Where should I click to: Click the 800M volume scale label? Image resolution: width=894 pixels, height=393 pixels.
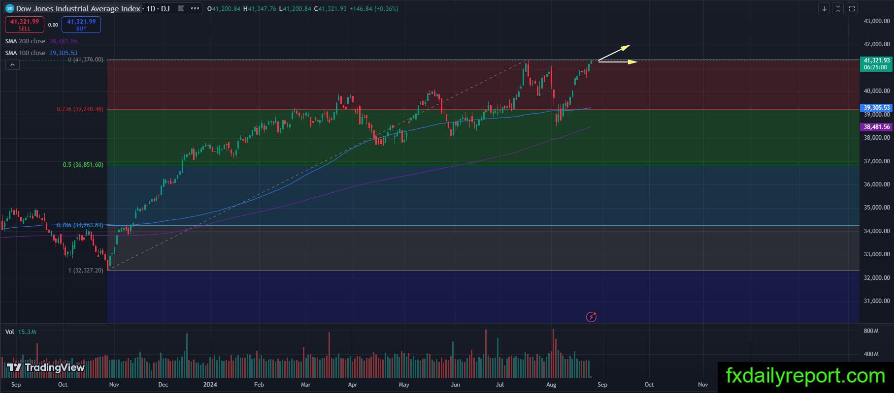[x=871, y=331]
